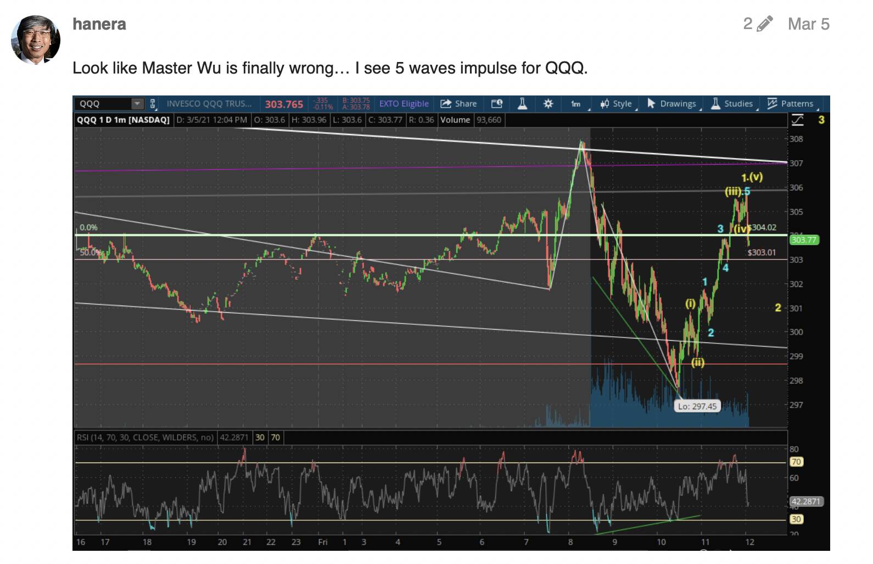The height and width of the screenshot is (564, 873).
Task: Click EXTO Eligible label
Action: [404, 104]
